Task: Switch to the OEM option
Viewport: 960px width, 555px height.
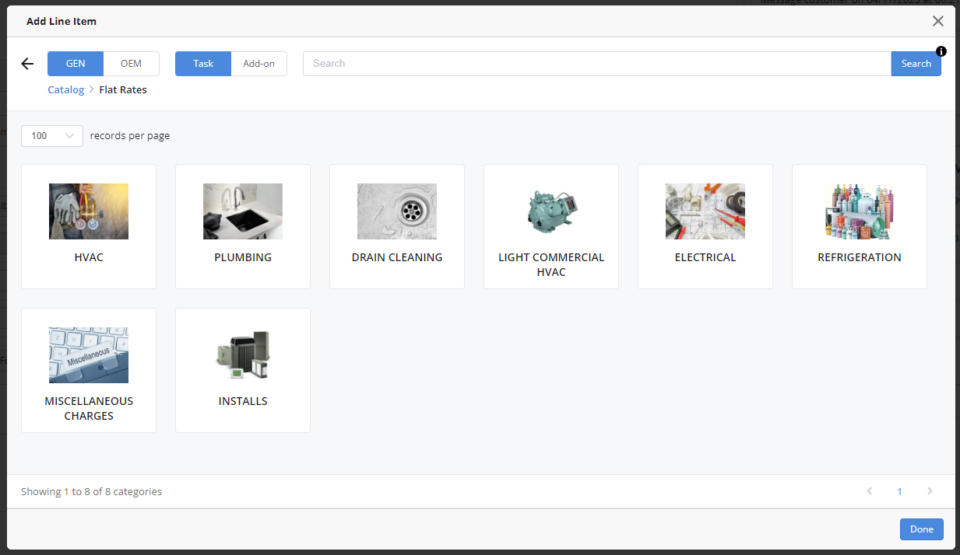Action: [132, 64]
